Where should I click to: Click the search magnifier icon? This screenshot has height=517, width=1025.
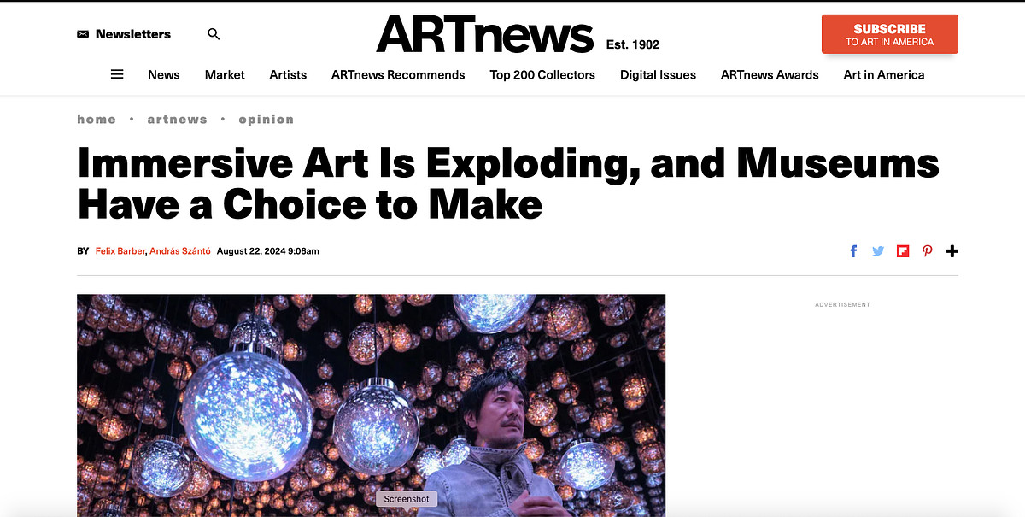(x=214, y=34)
